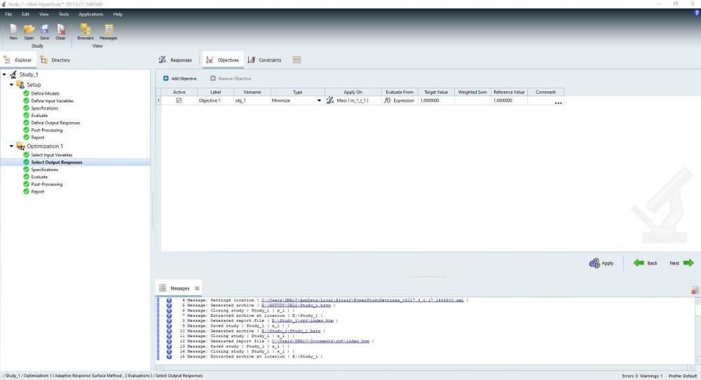Viewport: 701px width, 380px height.
Task: Collapse the Study_1 tree node
Action: click(4, 74)
